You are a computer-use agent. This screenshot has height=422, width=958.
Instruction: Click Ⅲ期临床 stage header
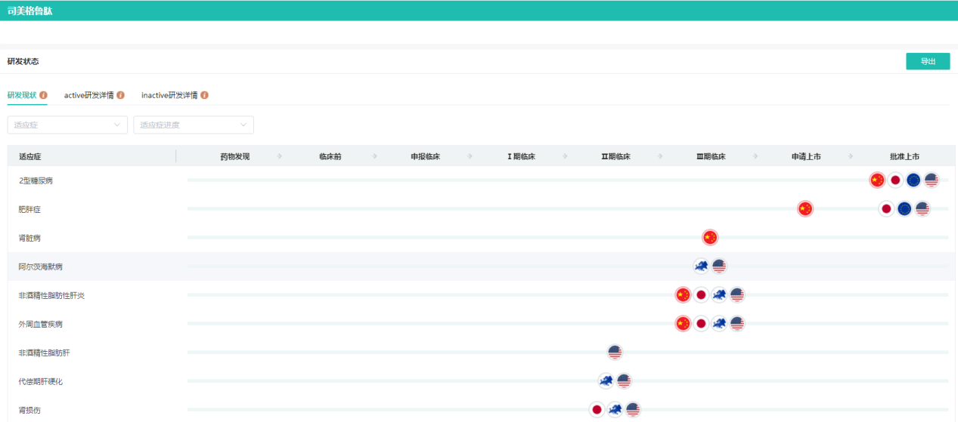pyautogui.click(x=711, y=156)
